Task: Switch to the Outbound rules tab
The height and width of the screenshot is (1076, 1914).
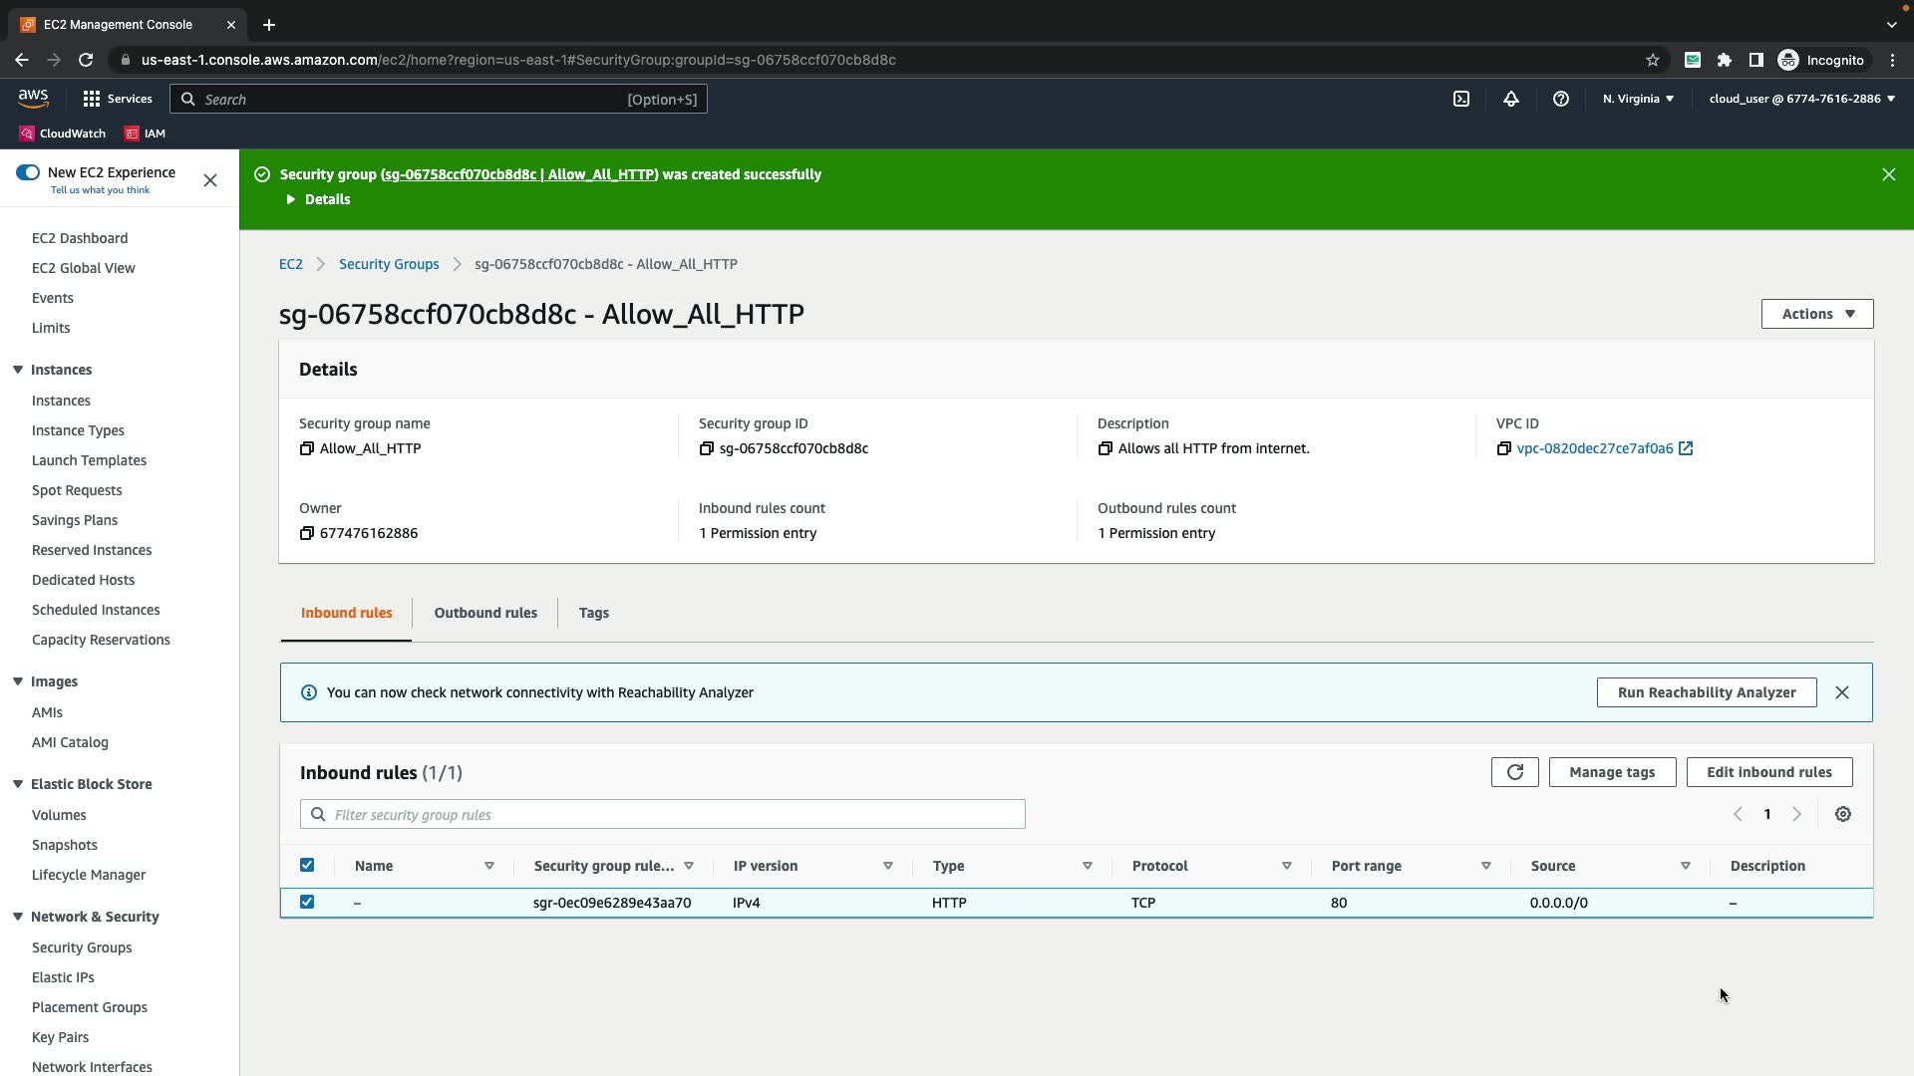Action: coord(484,613)
